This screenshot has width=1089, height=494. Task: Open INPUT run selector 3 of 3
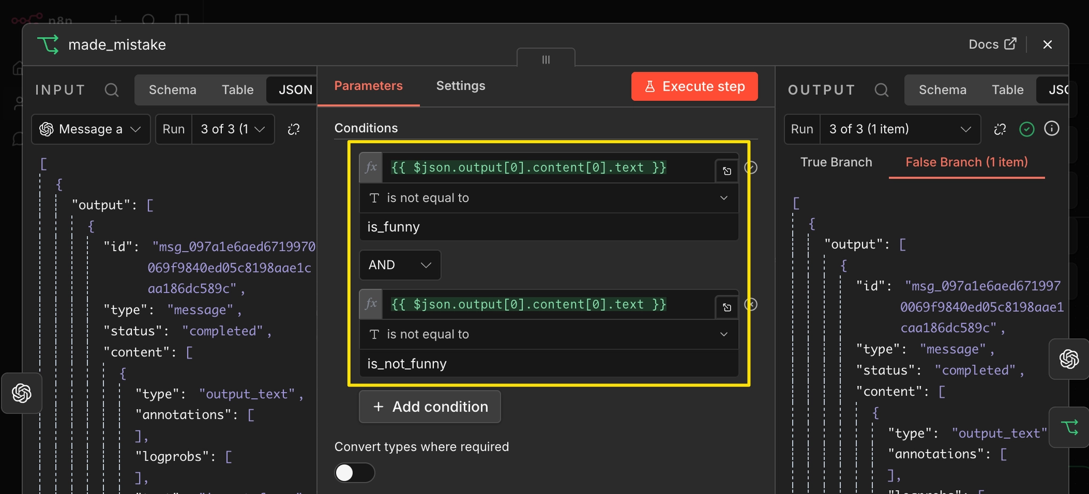coord(233,129)
